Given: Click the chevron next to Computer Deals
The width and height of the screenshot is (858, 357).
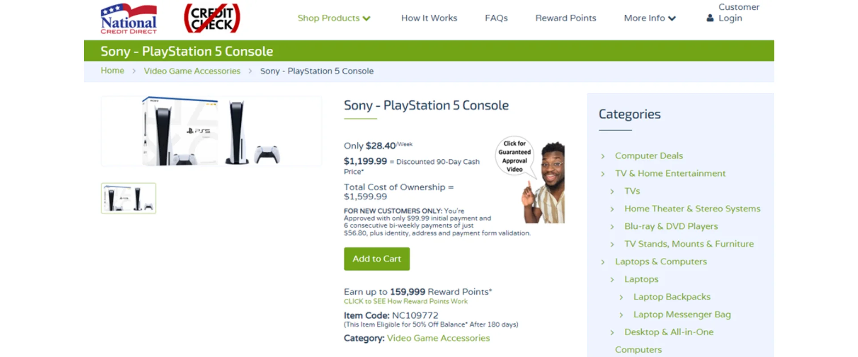Looking at the screenshot, I should [602, 156].
